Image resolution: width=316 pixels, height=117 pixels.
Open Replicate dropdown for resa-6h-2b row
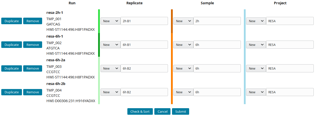(x=110, y=92)
